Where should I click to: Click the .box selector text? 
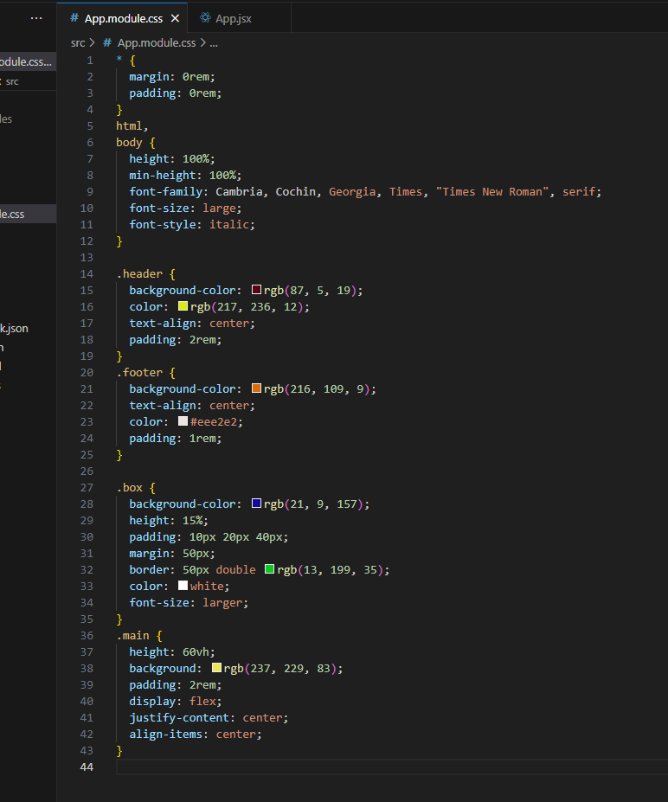[130, 488]
